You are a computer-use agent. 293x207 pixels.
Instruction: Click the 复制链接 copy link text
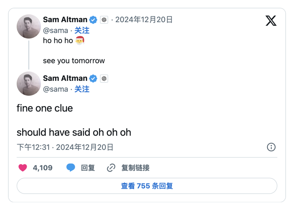coord(135,168)
